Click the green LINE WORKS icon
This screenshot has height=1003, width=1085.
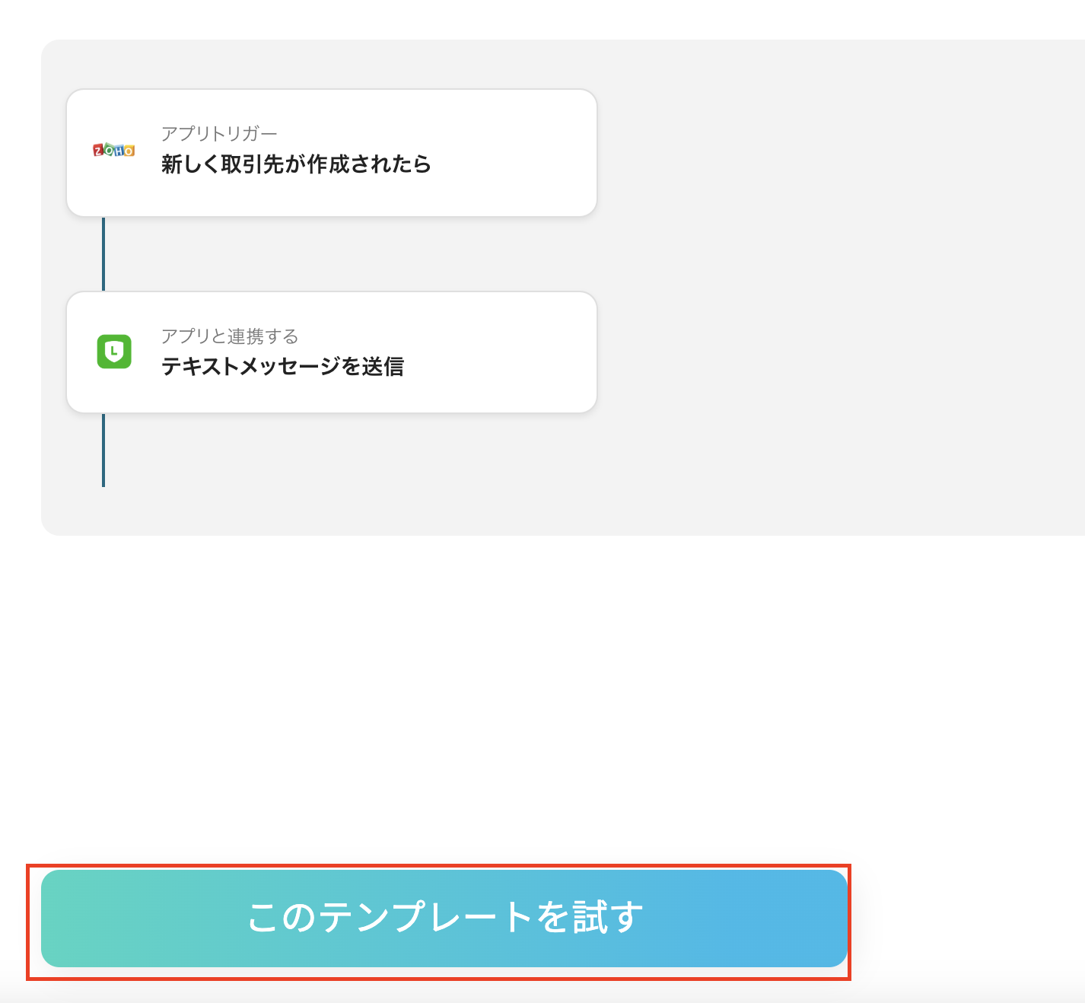[114, 352]
